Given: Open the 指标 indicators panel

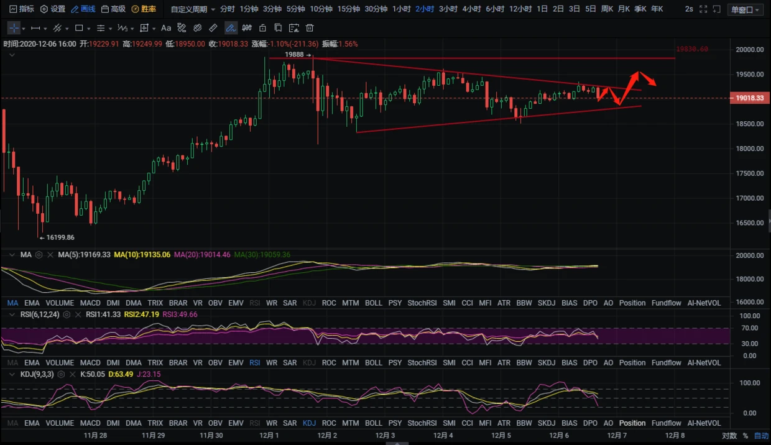Looking at the screenshot, I should pos(22,9).
